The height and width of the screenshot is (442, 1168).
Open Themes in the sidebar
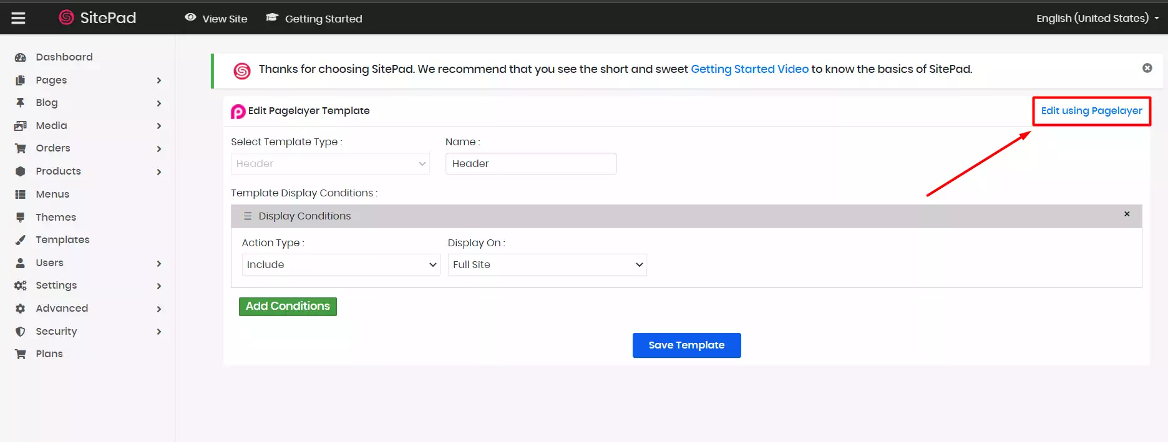point(56,218)
